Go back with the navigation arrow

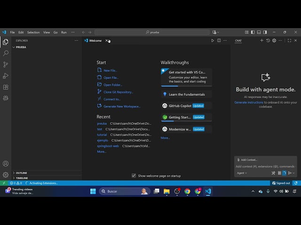coord(84,32)
